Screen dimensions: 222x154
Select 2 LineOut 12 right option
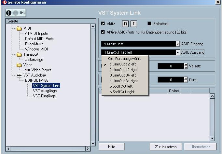tap(125, 70)
